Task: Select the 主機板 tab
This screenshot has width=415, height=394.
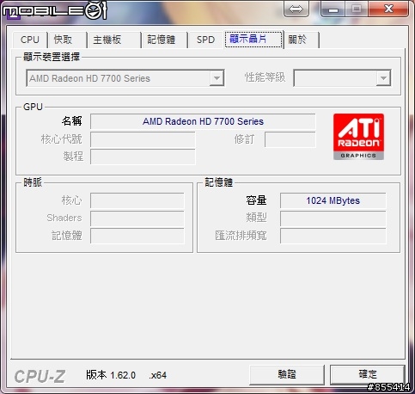Action: 114,40
